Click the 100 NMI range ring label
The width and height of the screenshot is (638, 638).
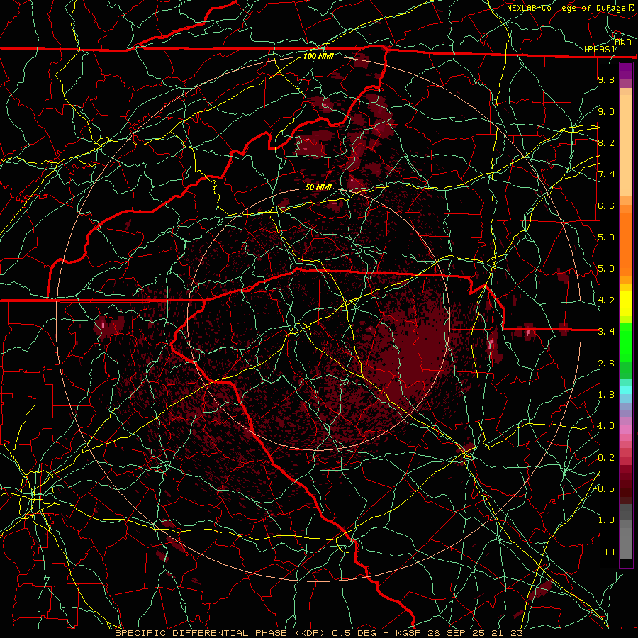[318, 56]
